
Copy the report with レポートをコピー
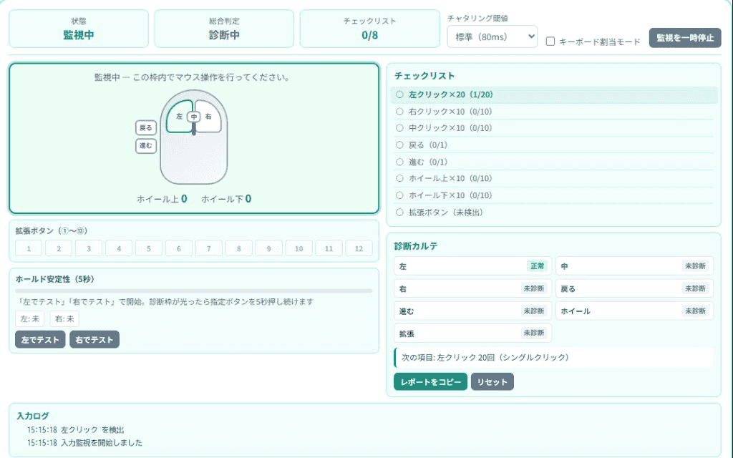(x=430, y=382)
